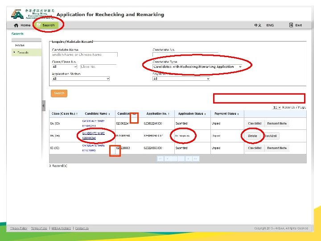Viewport: 321px width, 241px height.
Task: Open candidate name link in first row
Action: [93, 123]
